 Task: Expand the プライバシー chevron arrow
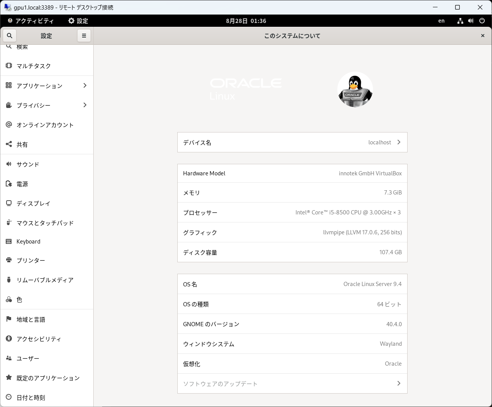pos(85,105)
